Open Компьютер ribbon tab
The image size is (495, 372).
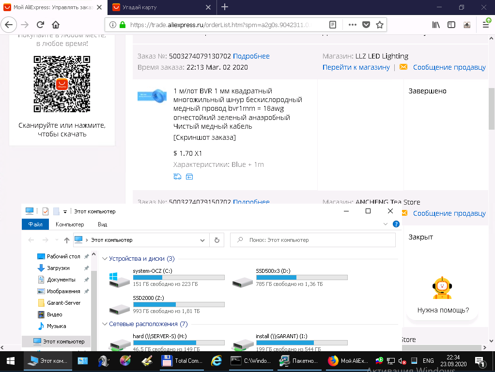70,224
